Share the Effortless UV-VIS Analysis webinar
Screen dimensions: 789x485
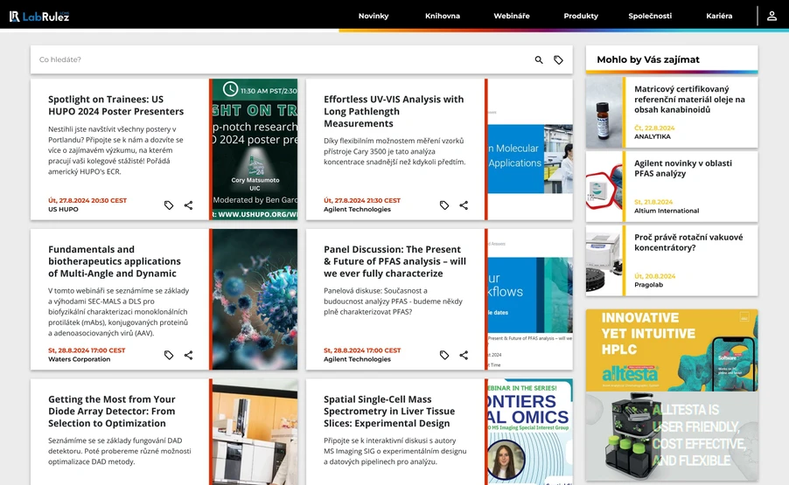coord(464,205)
